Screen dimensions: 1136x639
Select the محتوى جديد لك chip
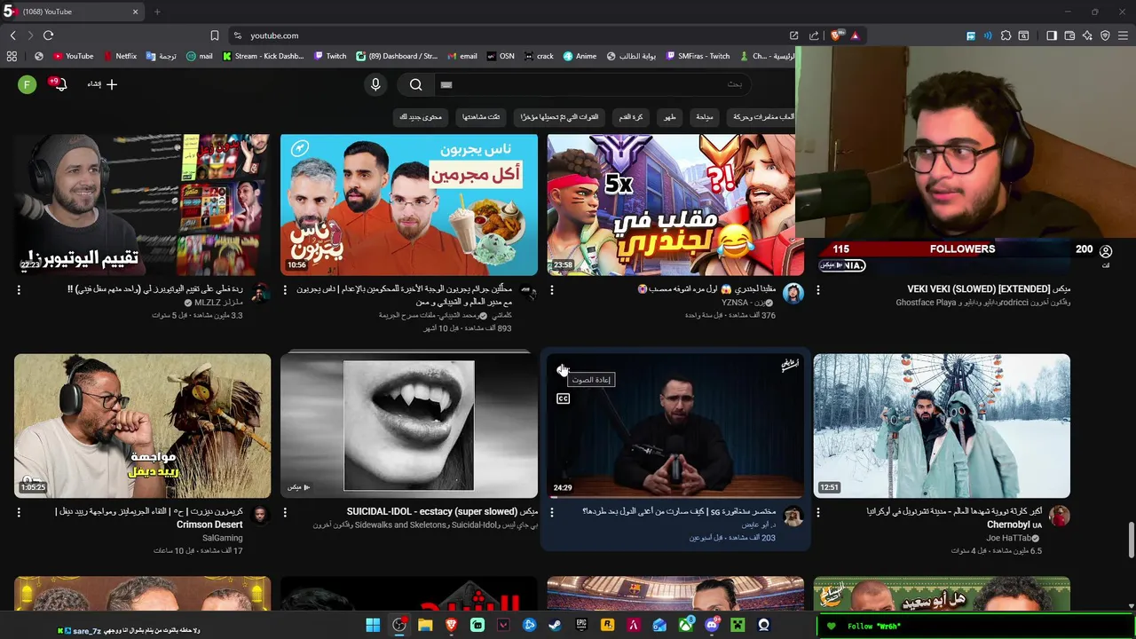[x=421, y=117]
